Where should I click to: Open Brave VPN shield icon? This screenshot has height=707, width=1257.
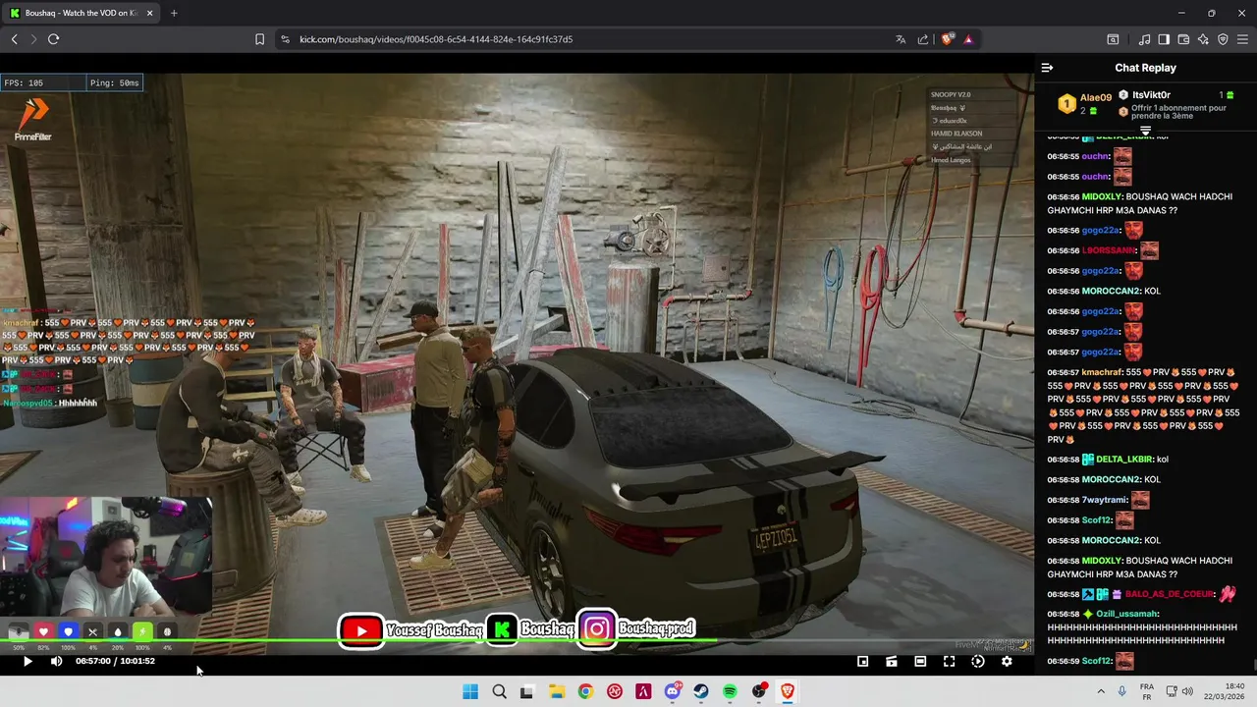1223,39
